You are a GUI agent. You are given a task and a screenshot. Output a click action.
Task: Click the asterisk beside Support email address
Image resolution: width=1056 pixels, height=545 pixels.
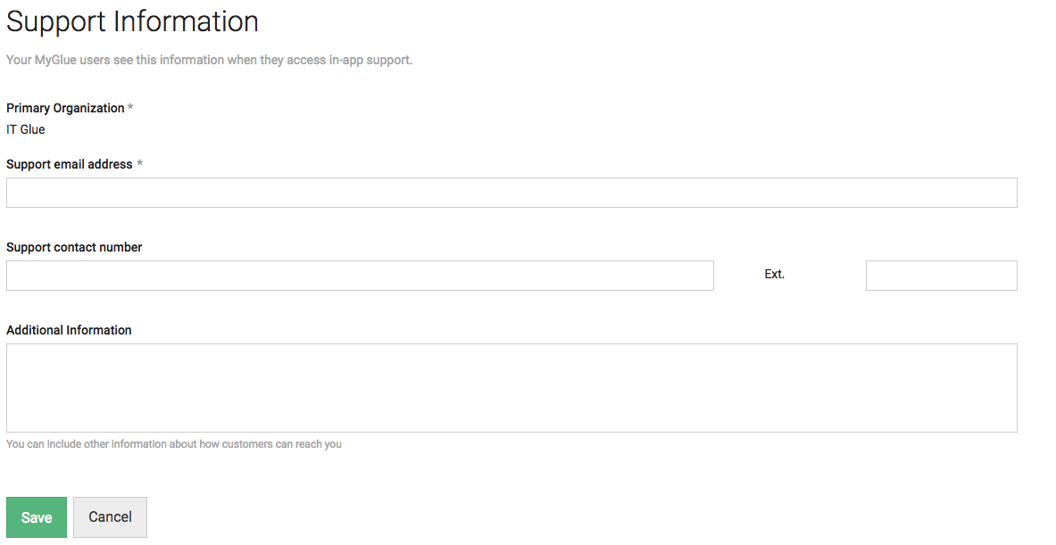pyautogui.click(x=139, y=164)
